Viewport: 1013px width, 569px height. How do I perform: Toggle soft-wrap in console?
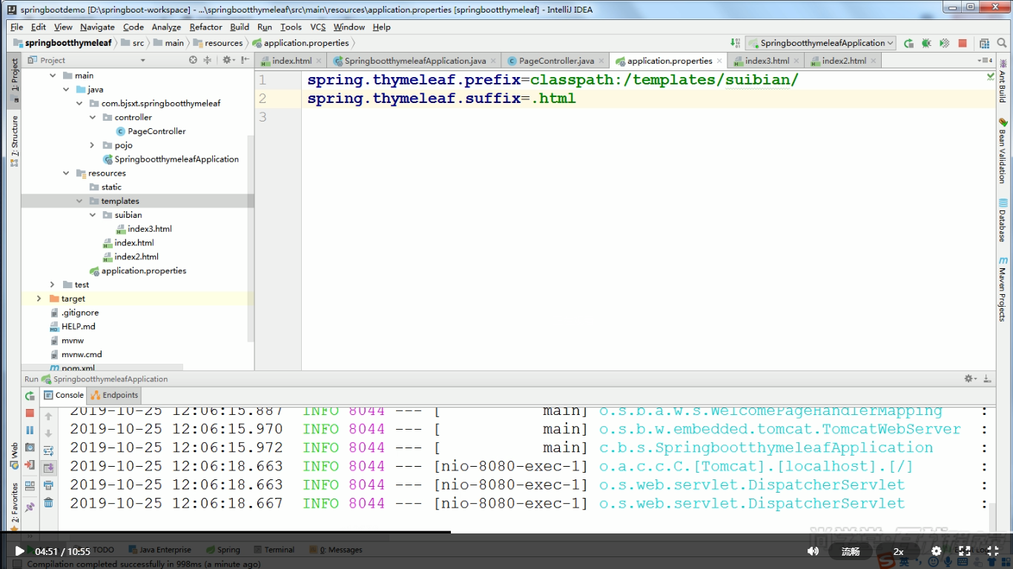[x=48, y=450]
